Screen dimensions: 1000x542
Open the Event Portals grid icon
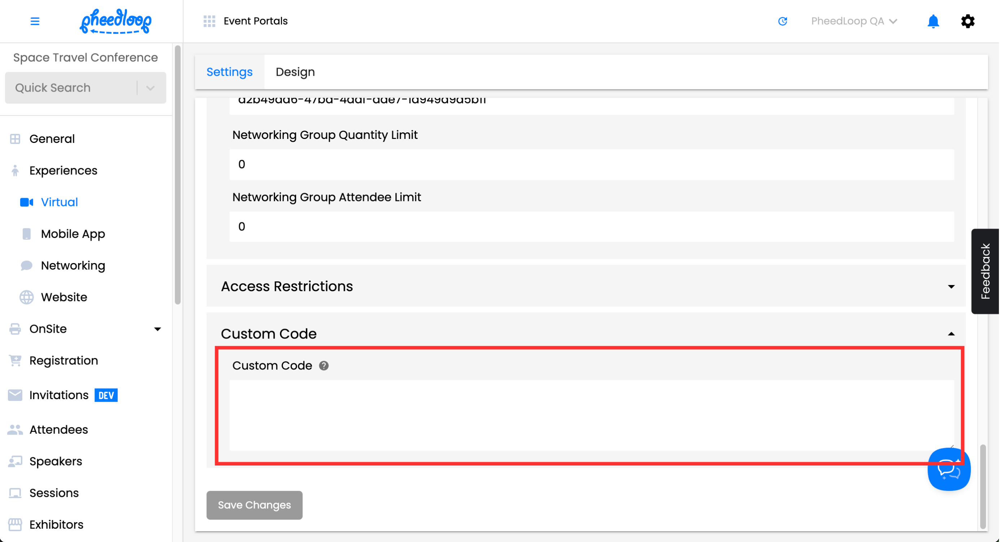pyautogui.click(x=209, y=21)
